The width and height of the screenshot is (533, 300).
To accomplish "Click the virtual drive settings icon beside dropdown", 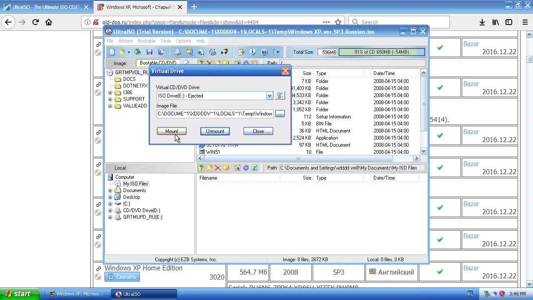I will tap(280, 96).
